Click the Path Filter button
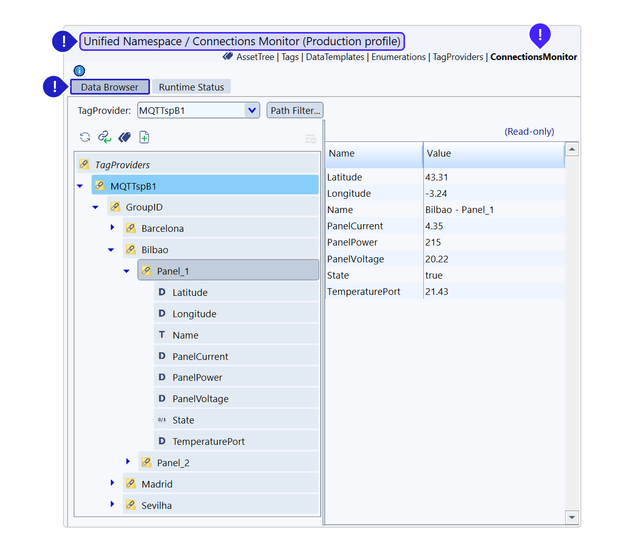The width and height of the screenshot is (621, 547). point(295,110)
